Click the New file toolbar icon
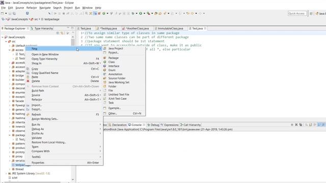 click(x=2, y=13)
